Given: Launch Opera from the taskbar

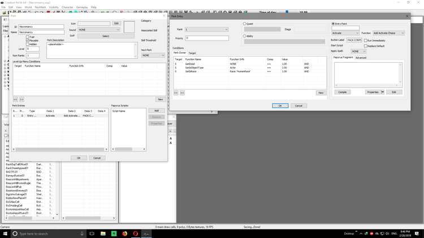Looking at the screenshot, I should [x=136, y=233].
